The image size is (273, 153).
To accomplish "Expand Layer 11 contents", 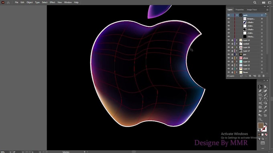I will tap(237, 69).
